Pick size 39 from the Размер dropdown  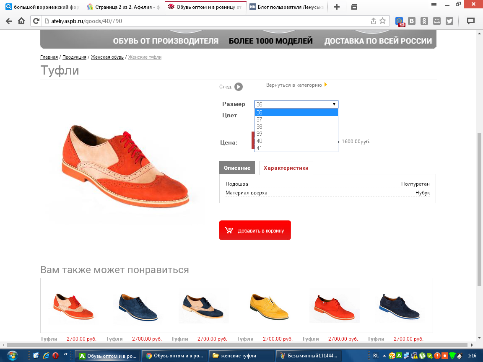pyautogui.click(x=259, y=134)
